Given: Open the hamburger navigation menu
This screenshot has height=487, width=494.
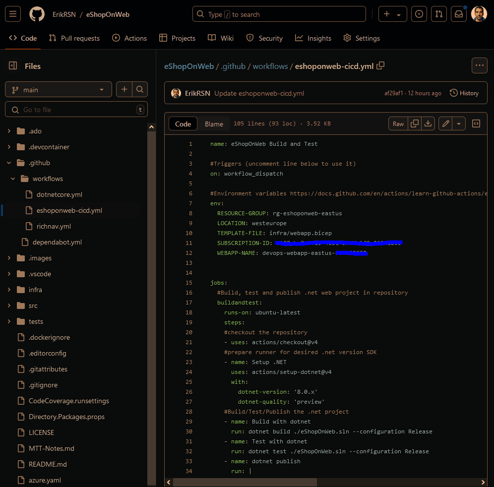Looking at the screenshot, I should [x=13, y=14].
